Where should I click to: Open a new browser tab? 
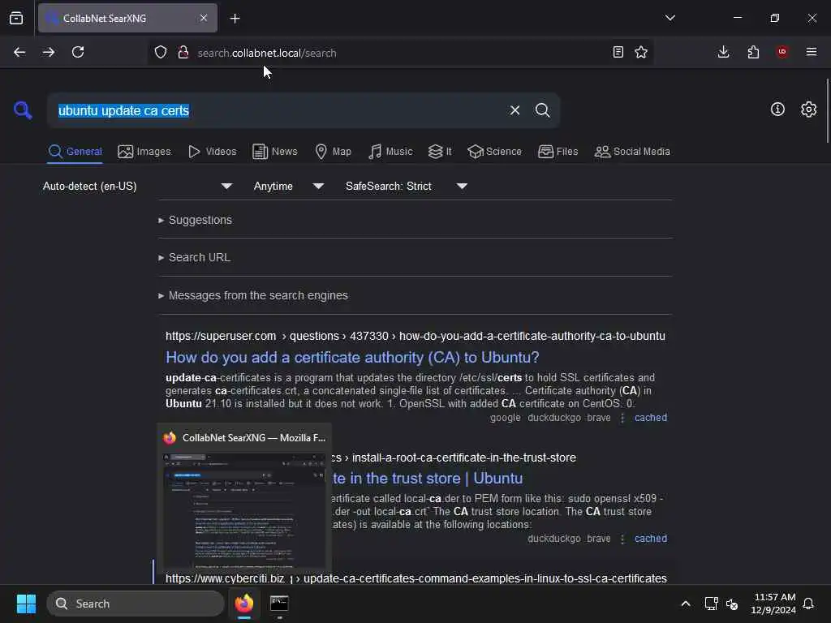pos(235,19)
